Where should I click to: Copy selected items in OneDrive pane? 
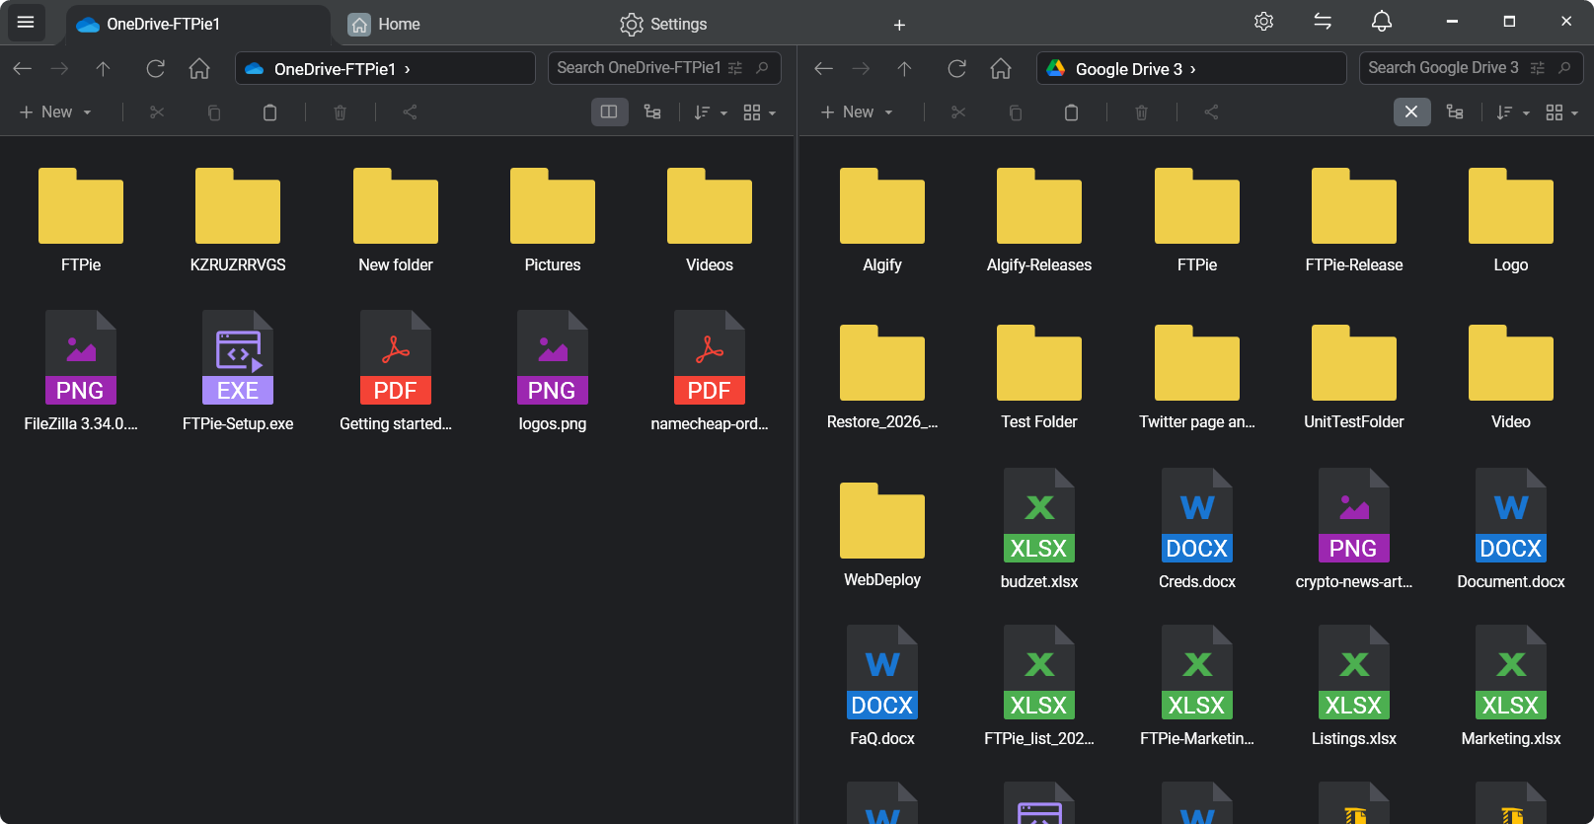(x=213, y=112)
